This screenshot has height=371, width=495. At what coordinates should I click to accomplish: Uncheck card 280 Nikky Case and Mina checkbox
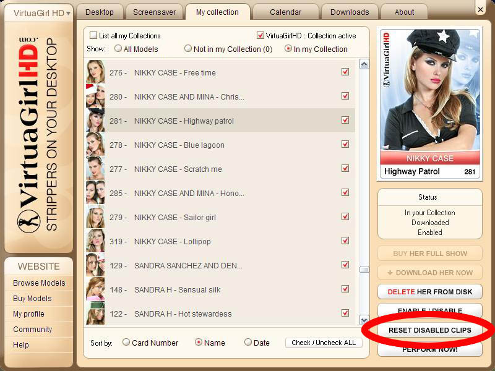point(345,96)
